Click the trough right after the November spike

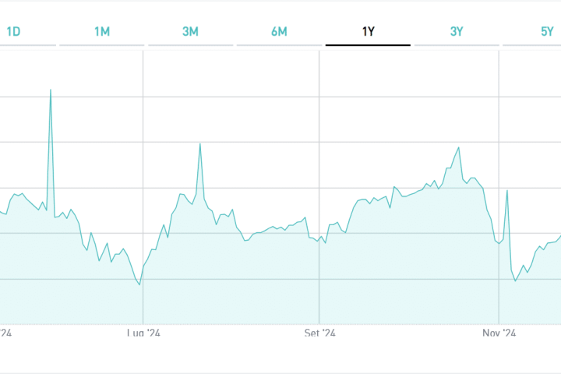516,280
